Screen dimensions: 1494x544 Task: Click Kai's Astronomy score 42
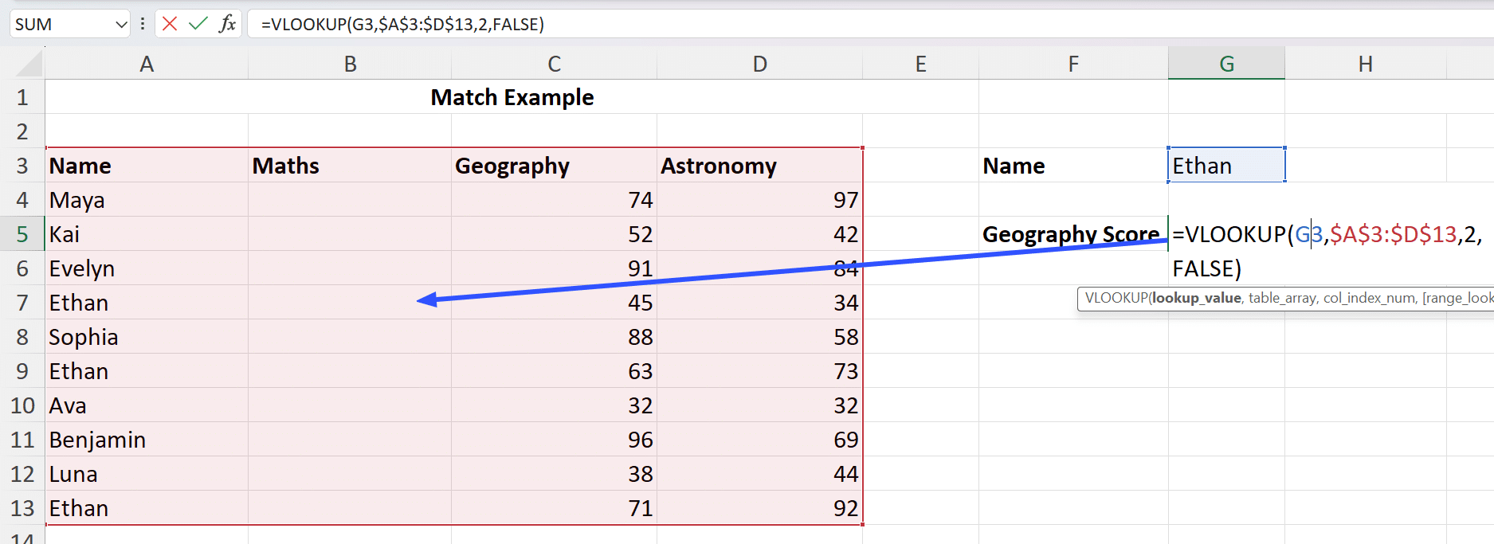759,234
